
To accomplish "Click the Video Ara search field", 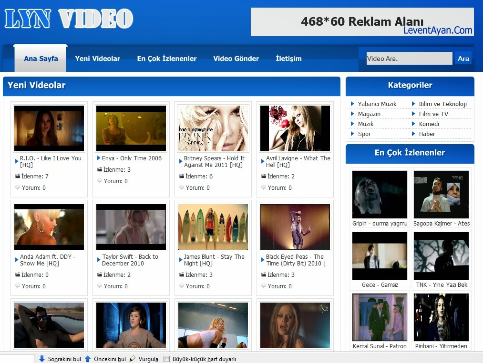I will (x=410, y=58).
